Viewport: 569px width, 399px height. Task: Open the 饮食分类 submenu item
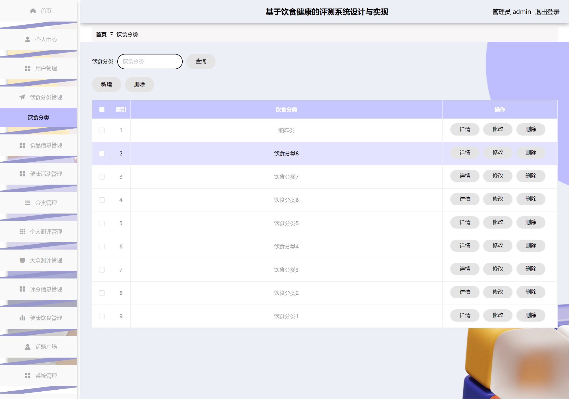coord(38,117)
